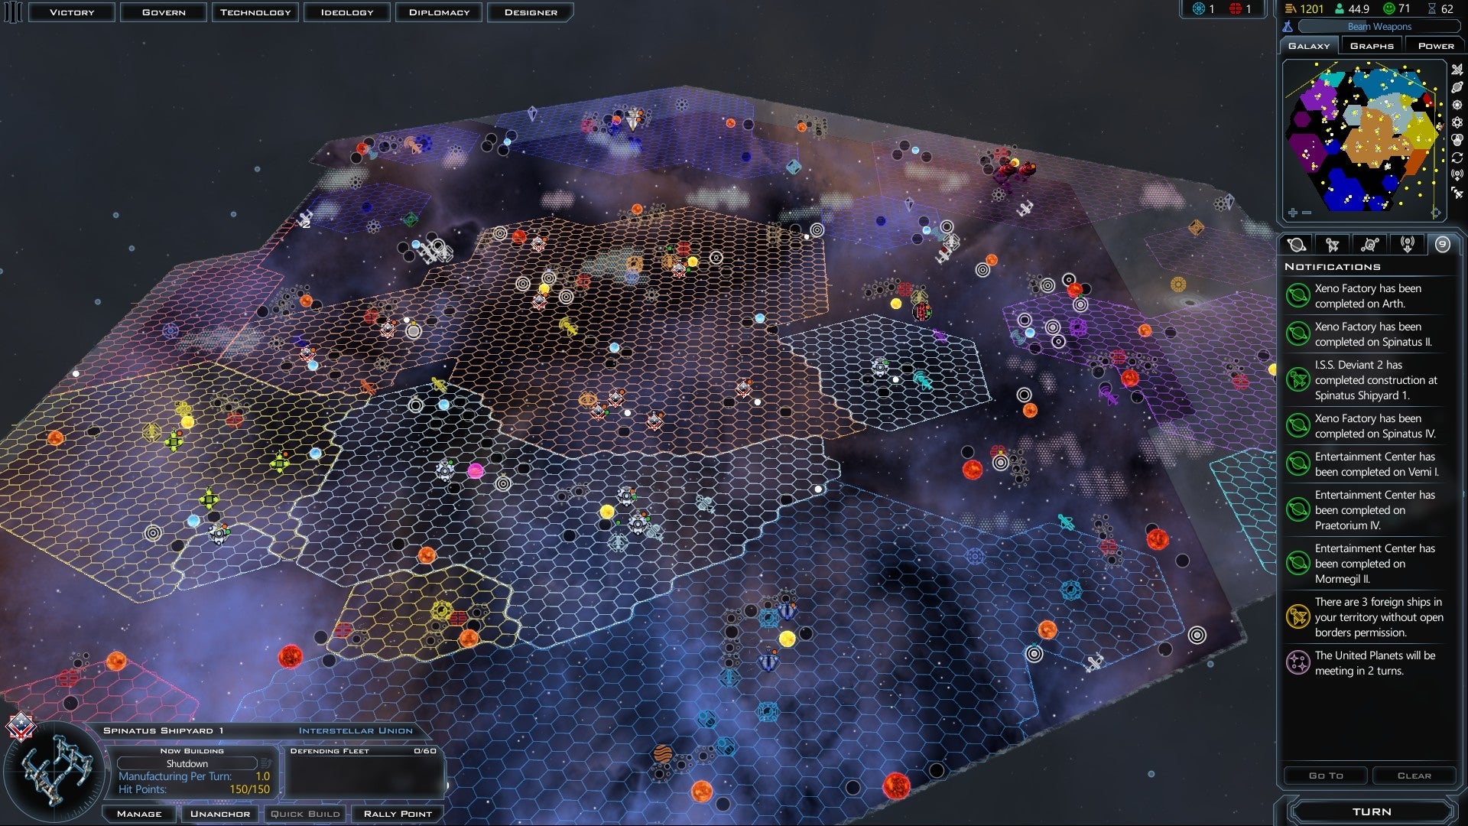Click the Defending Fleet panel

(x=364, y=773)
